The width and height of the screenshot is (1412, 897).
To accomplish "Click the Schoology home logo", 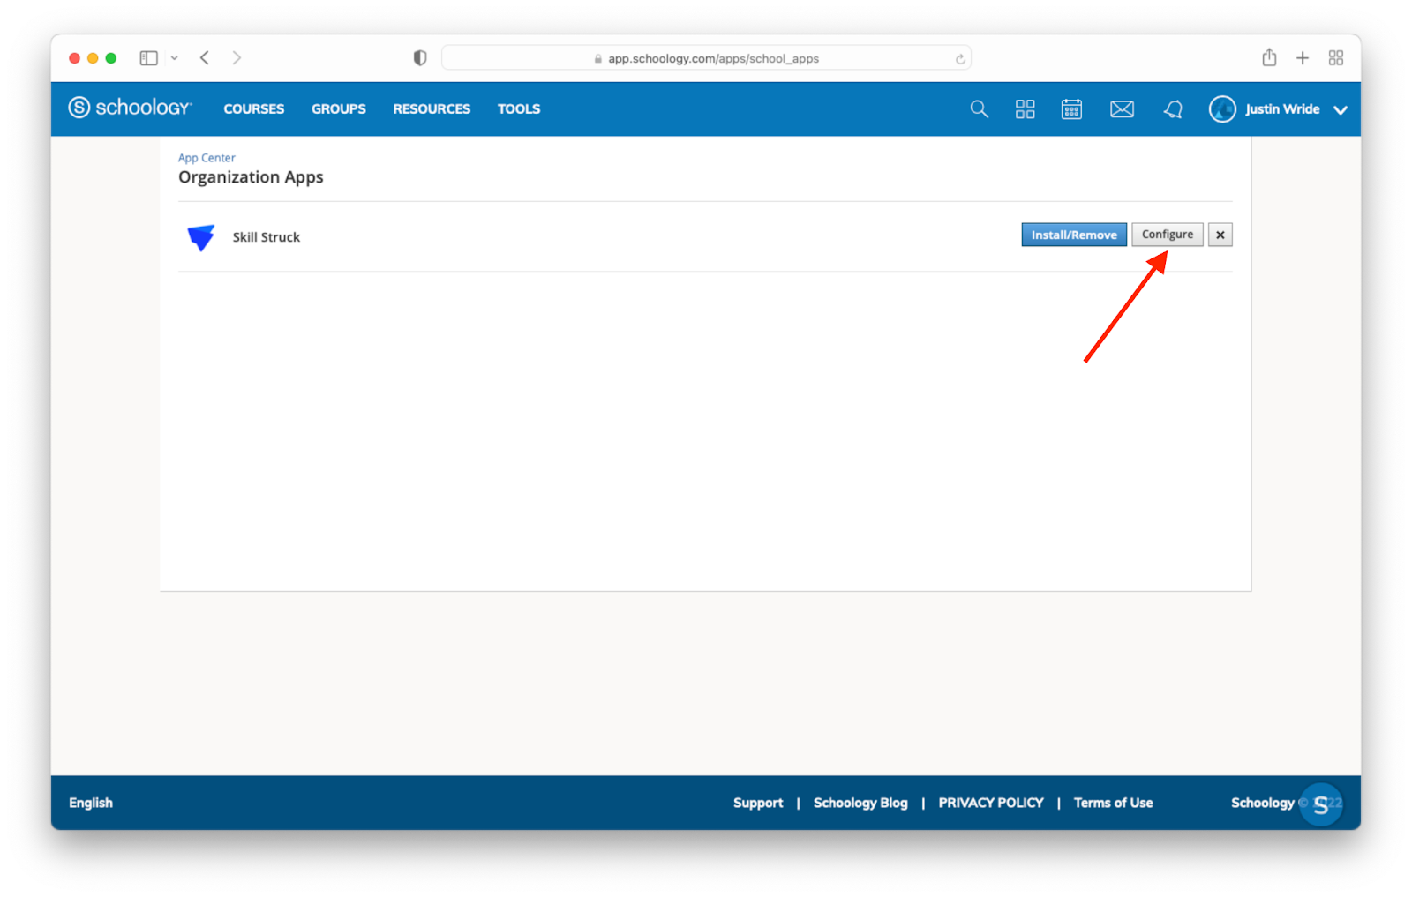I will (130, 108).
